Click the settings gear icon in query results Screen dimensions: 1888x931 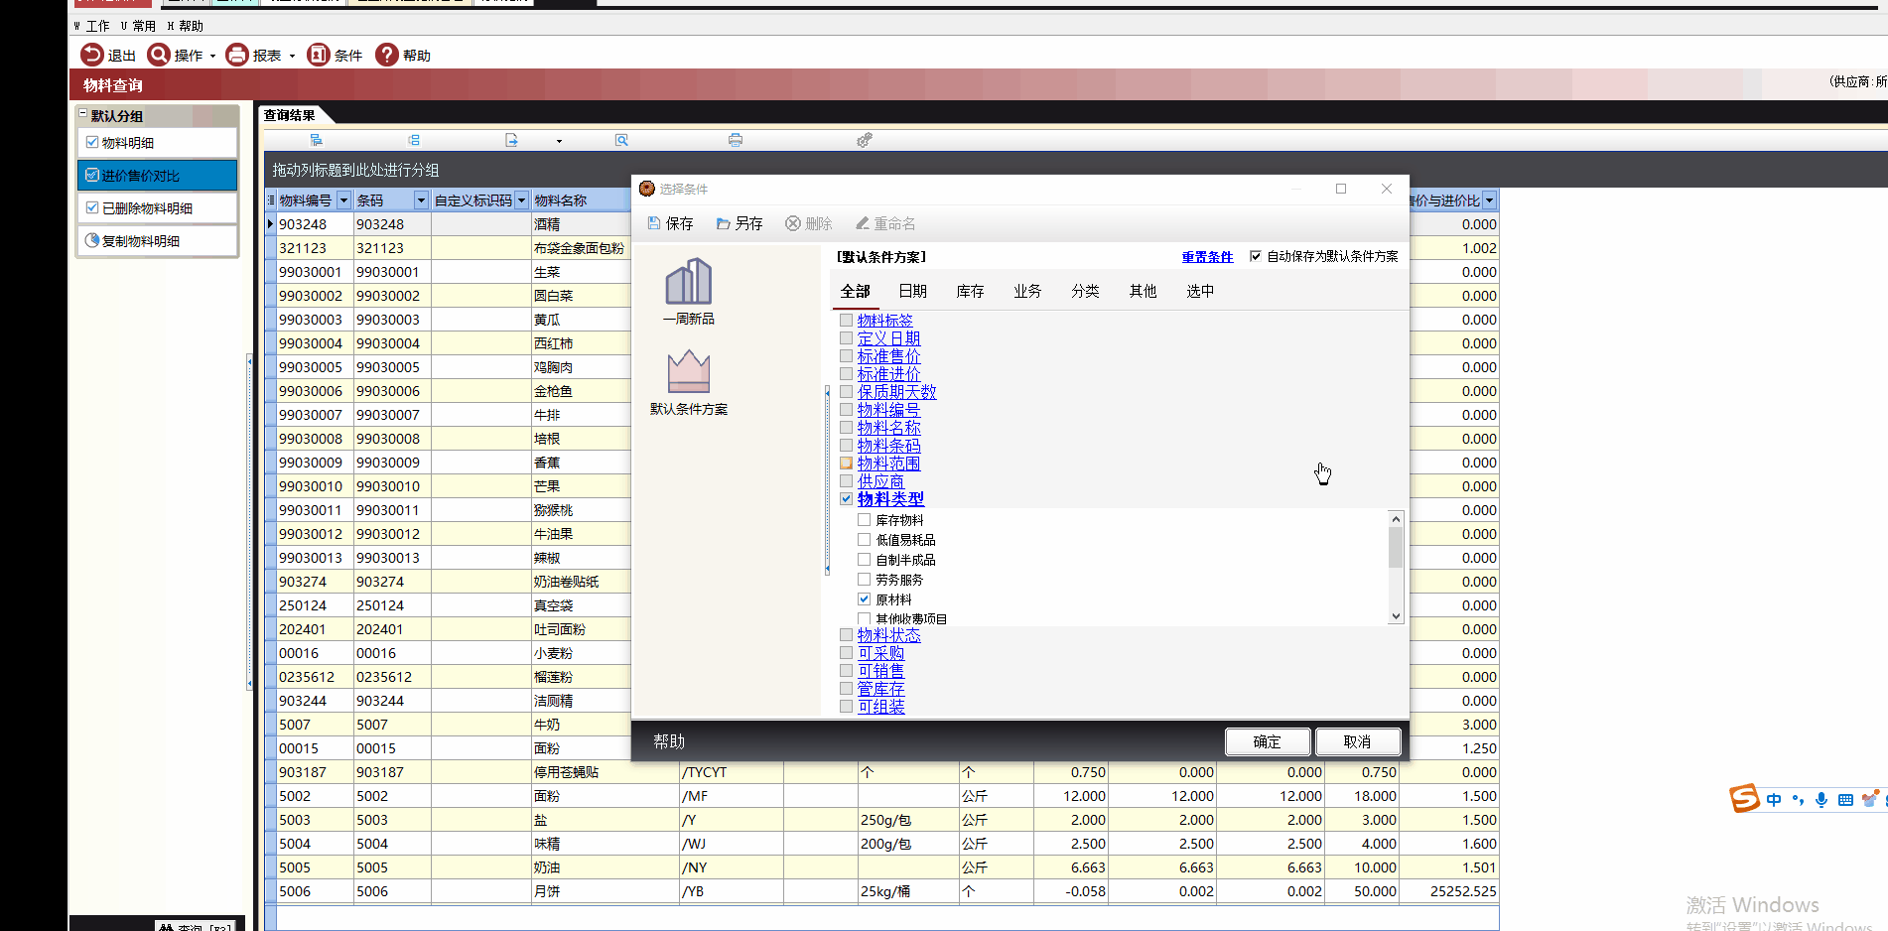(865, 140)
